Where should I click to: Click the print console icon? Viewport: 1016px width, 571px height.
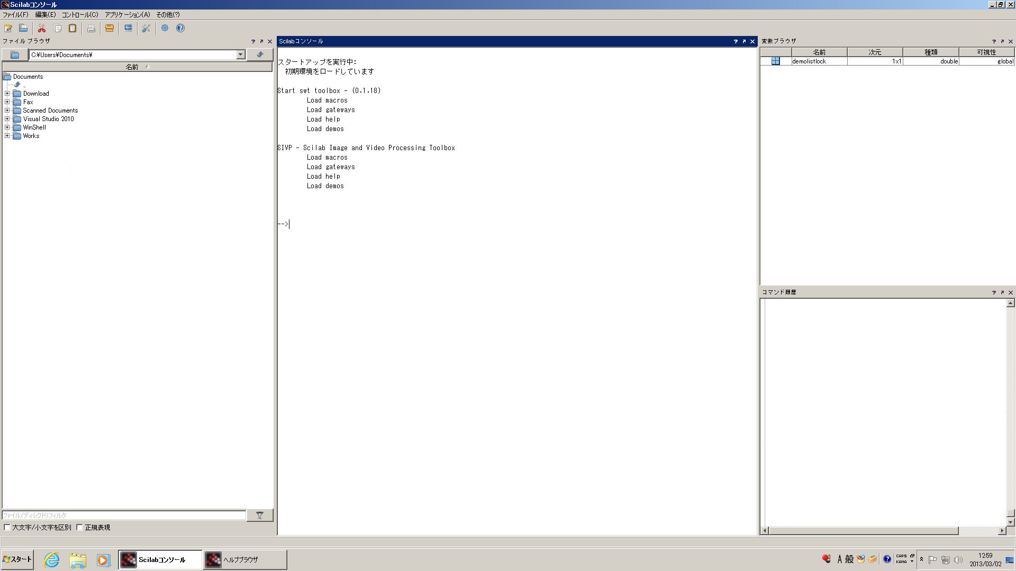click(91, 29)
